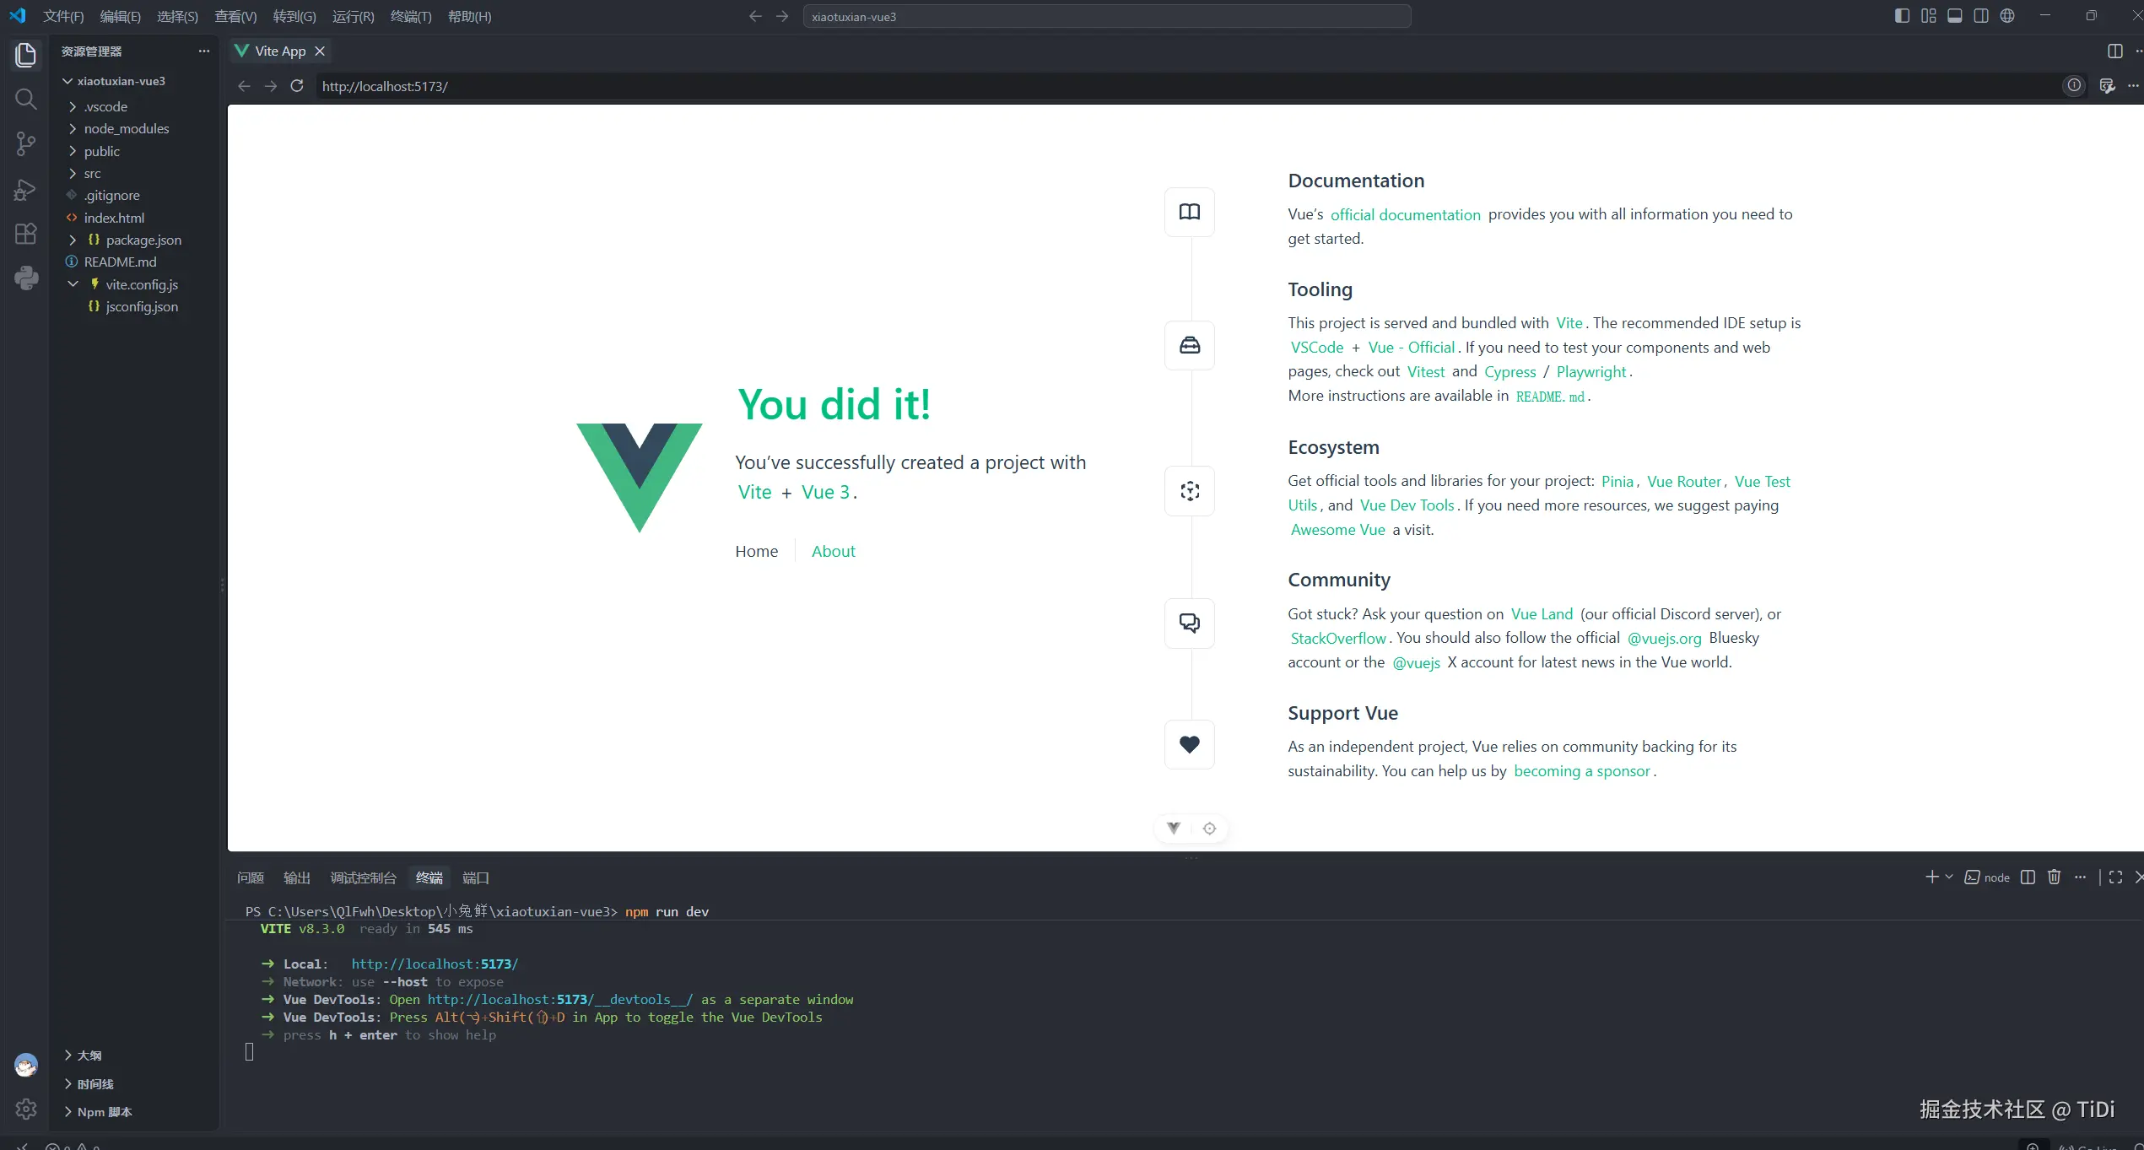The height and width of the screenshot is (1150, 2144).
Task: Open the 编辑(E) menu
Action: coord(120,17)
